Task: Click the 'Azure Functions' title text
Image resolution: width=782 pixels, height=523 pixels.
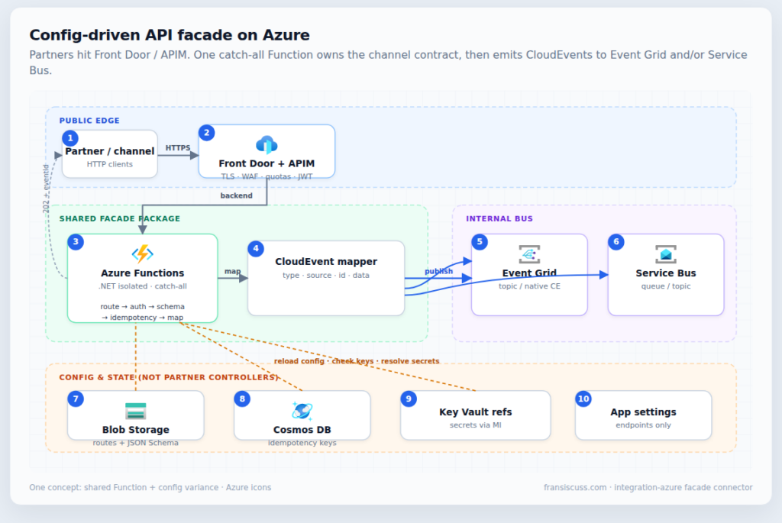Action: pos(143,273)
